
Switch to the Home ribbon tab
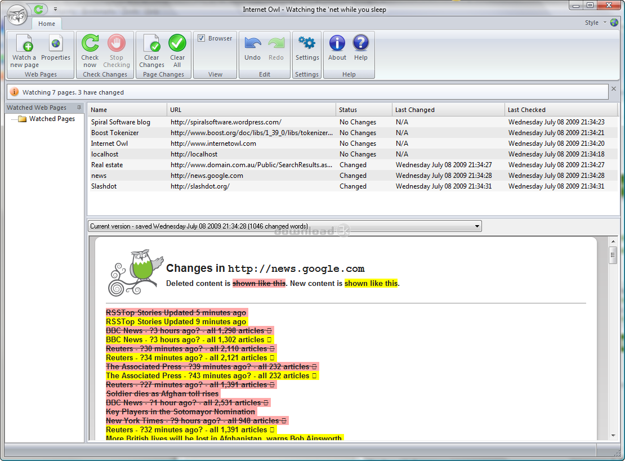tap(47, 24)
